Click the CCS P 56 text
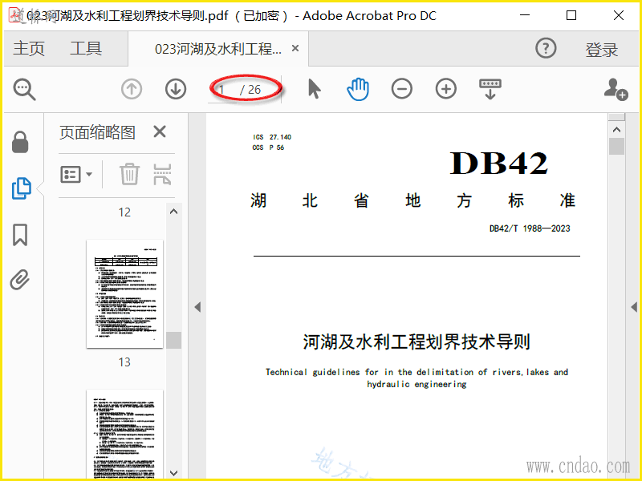This screenshot has height=481, width=642. pos(268,148)
